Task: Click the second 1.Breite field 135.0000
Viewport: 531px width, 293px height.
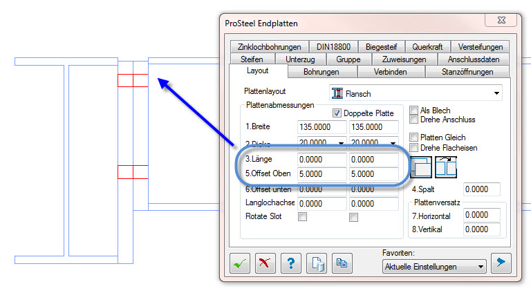Action: pyautogui.click(x=374, y=127)
